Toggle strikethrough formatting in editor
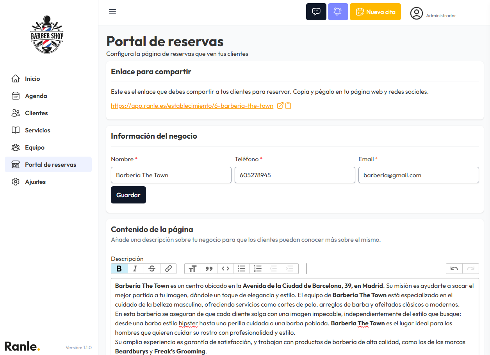490x355 pixels. coord(152,269)
